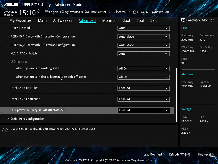Switch to Tool tab

(x=140, y=20)
